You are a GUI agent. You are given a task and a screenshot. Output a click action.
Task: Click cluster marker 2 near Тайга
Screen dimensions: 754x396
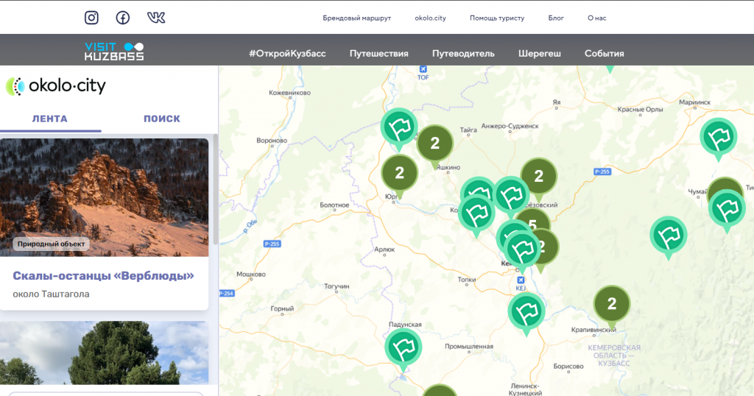[x=434, y=144]
